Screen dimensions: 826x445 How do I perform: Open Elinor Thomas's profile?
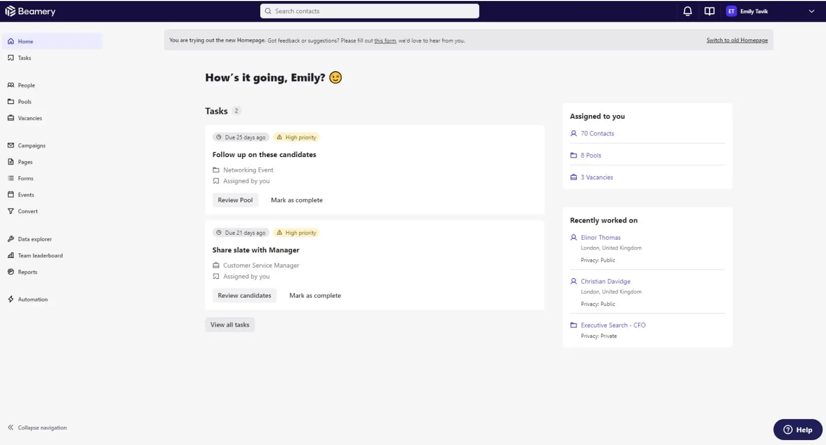pyautogui.click(x=601, y=237)
